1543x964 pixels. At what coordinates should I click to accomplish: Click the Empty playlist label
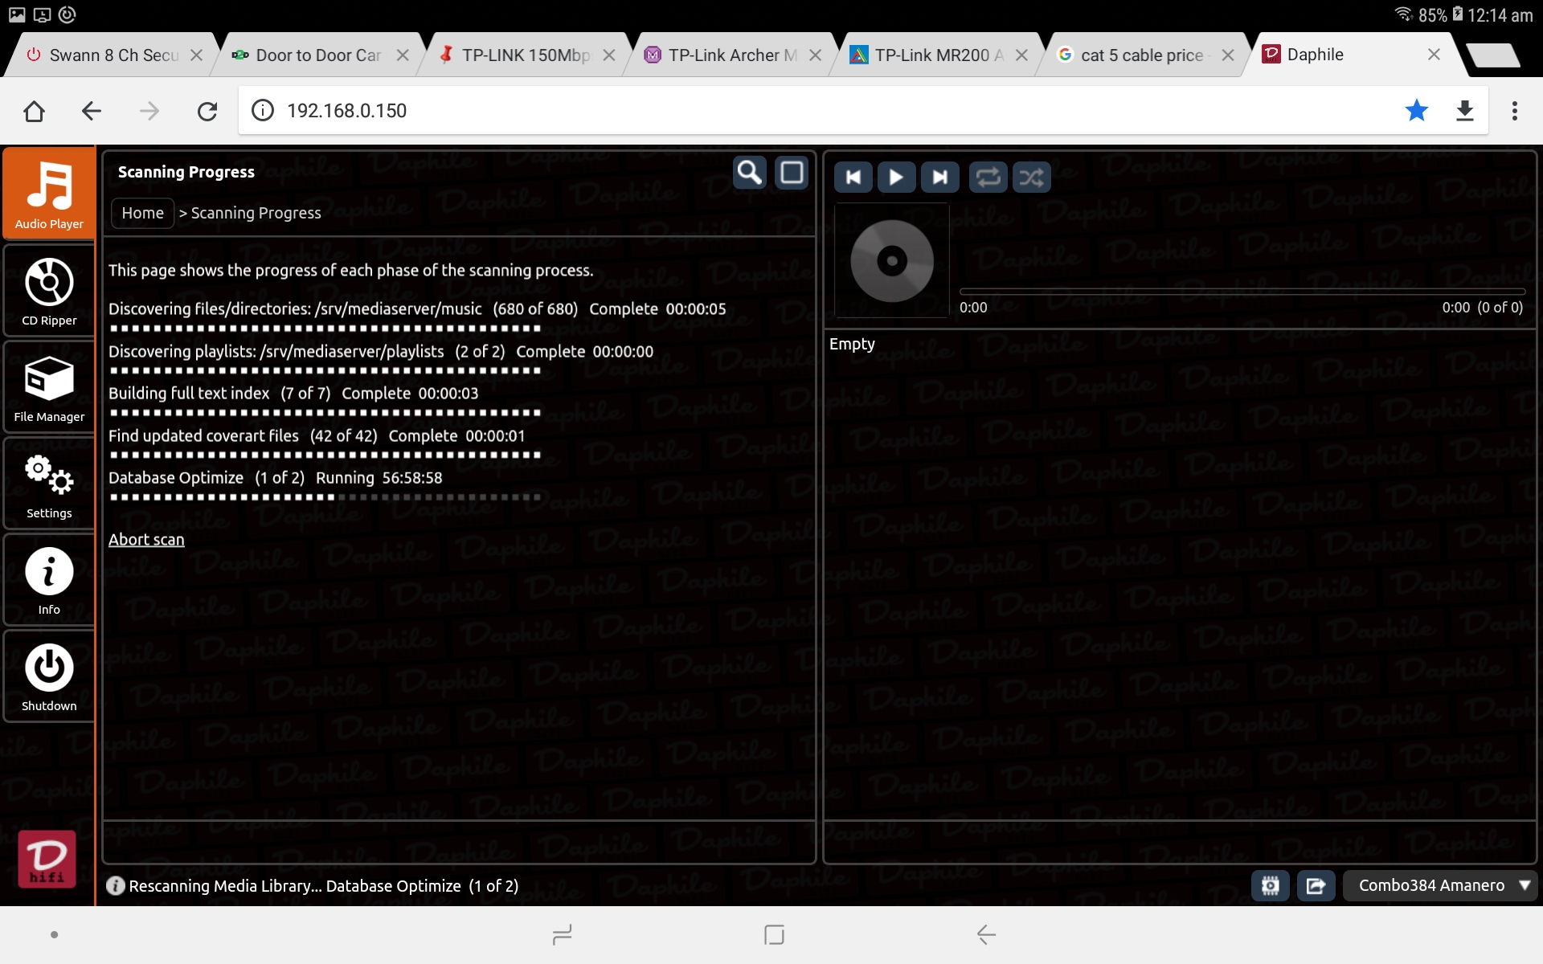click(x=852, y=344)
